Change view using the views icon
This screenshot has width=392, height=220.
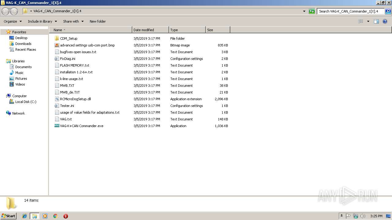pyautogui.click(x=361, y=21)
